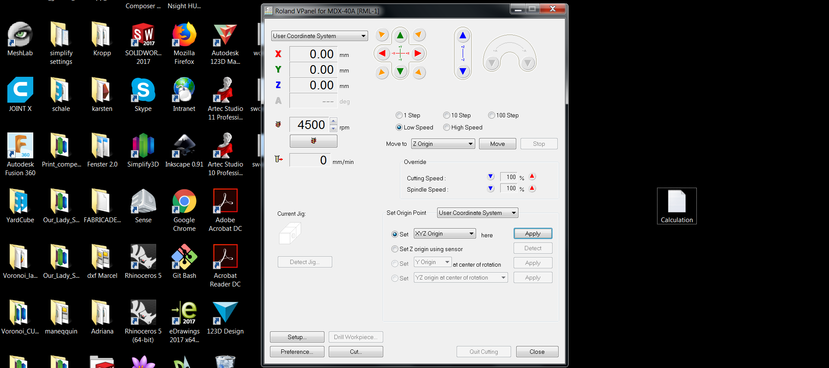
Task: Move the spindle up with +Z arrow
Action: (463, 36)
